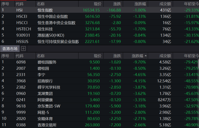Select the 恒生指数 row
199x128 pixels.
coord(99,10)
